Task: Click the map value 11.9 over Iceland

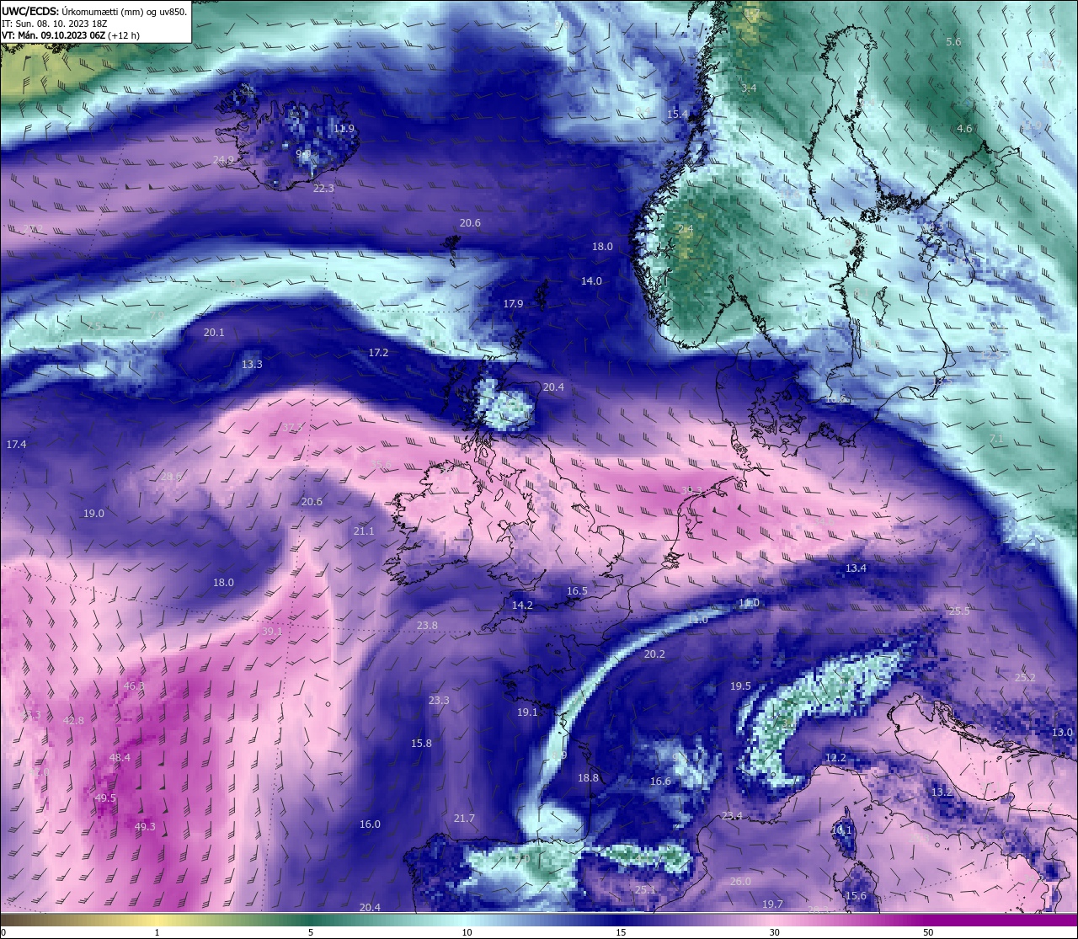Action: (344, 129)
